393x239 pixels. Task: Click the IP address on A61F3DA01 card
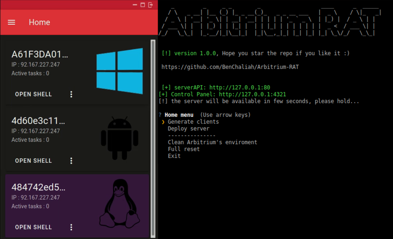coord(36,65)
